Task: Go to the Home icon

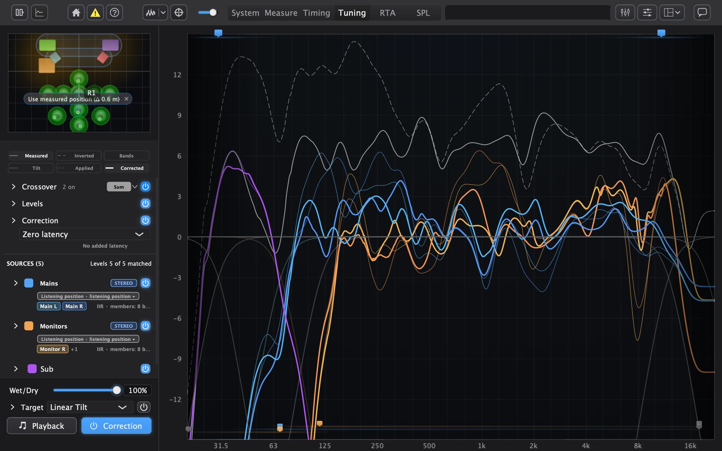Action: 76,13
